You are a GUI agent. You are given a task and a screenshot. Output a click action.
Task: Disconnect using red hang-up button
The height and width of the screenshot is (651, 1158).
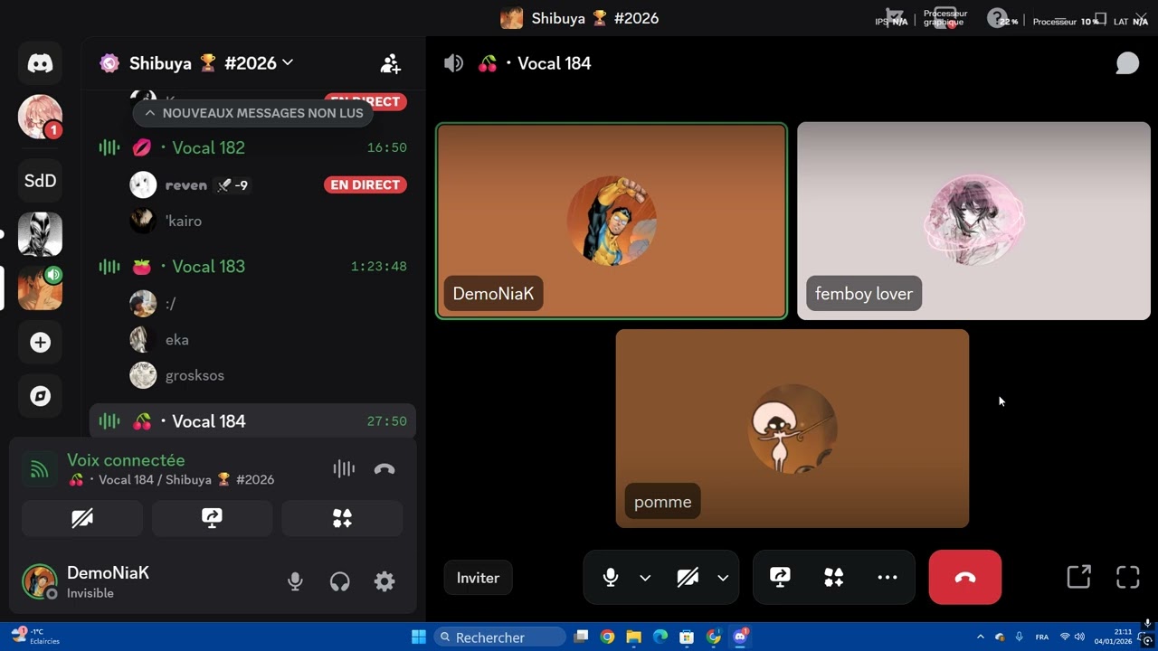coord(965,577)
